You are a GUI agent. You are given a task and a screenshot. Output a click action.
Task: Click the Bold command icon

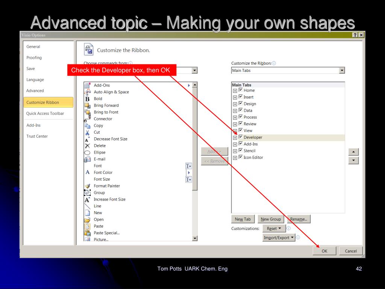click(87, 99)
